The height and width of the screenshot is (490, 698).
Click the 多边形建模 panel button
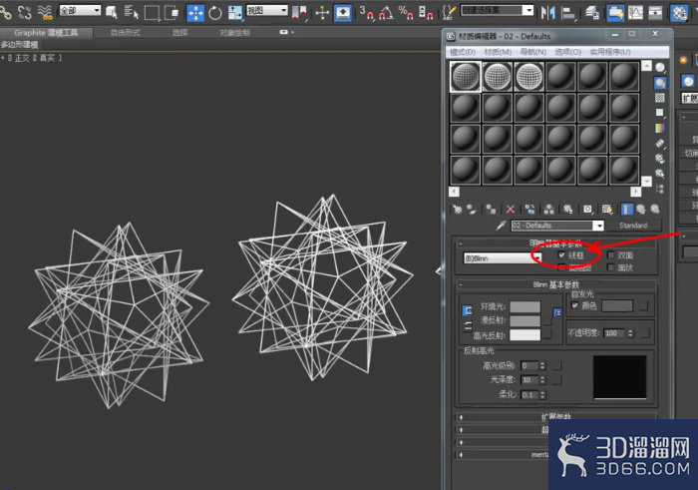[x=20, y=45]
